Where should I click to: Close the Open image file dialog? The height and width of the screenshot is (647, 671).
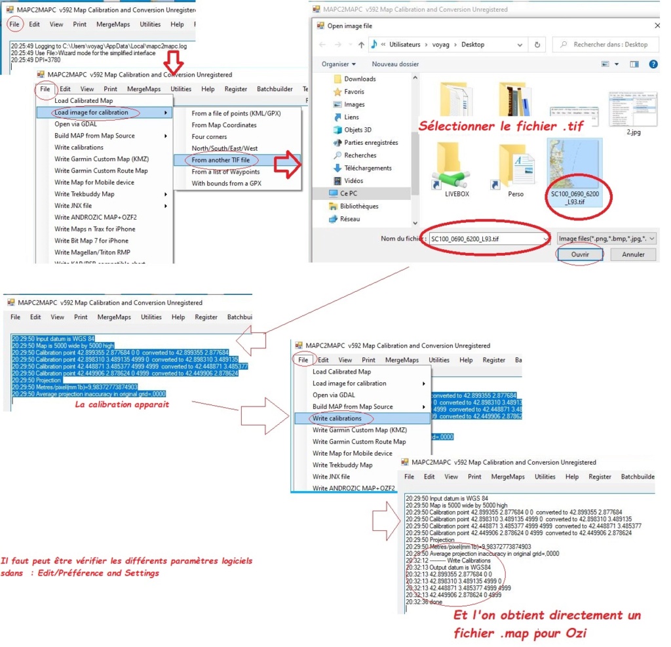657,26
